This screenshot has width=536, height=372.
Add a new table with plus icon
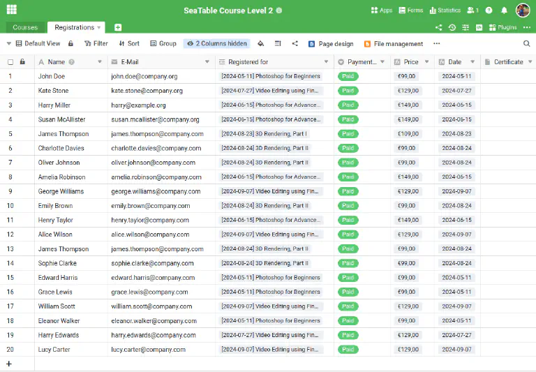tap(118, 27)
